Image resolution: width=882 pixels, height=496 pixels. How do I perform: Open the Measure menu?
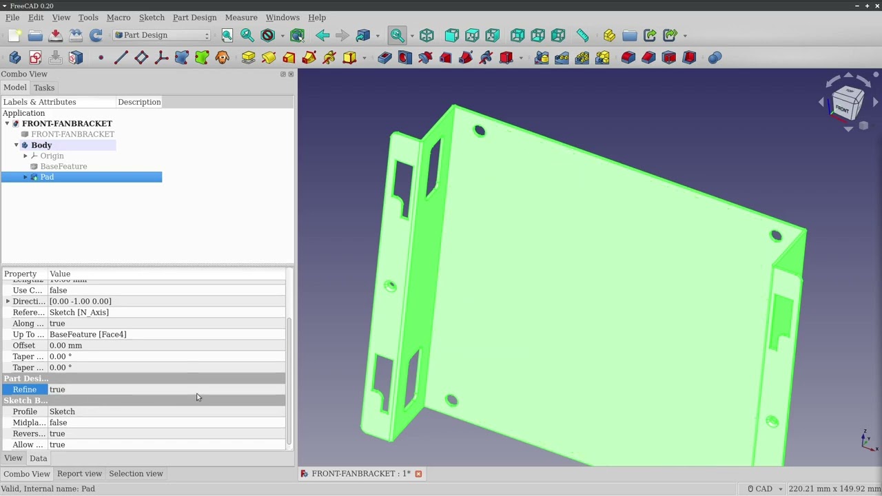pos(241,17)
